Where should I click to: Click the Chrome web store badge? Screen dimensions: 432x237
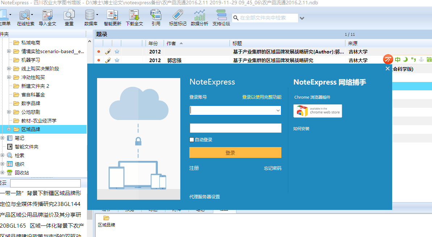318,111
